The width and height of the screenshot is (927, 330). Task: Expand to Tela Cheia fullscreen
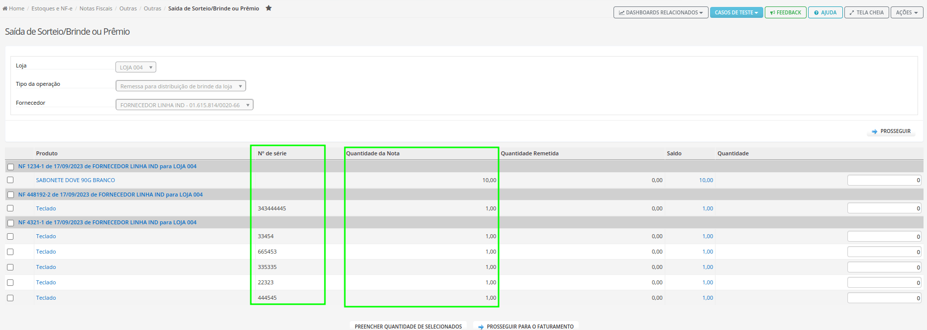coord(866,12)
